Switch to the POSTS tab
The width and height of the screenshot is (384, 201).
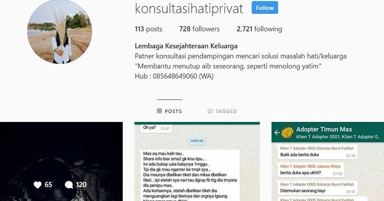169,111
